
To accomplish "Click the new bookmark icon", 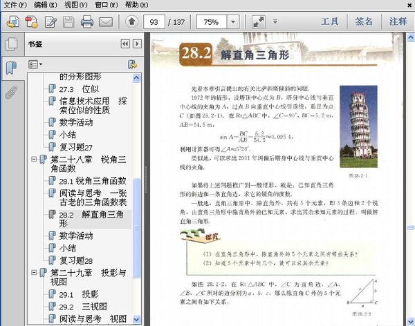I will pyautogui.click(x=132, y=64).
